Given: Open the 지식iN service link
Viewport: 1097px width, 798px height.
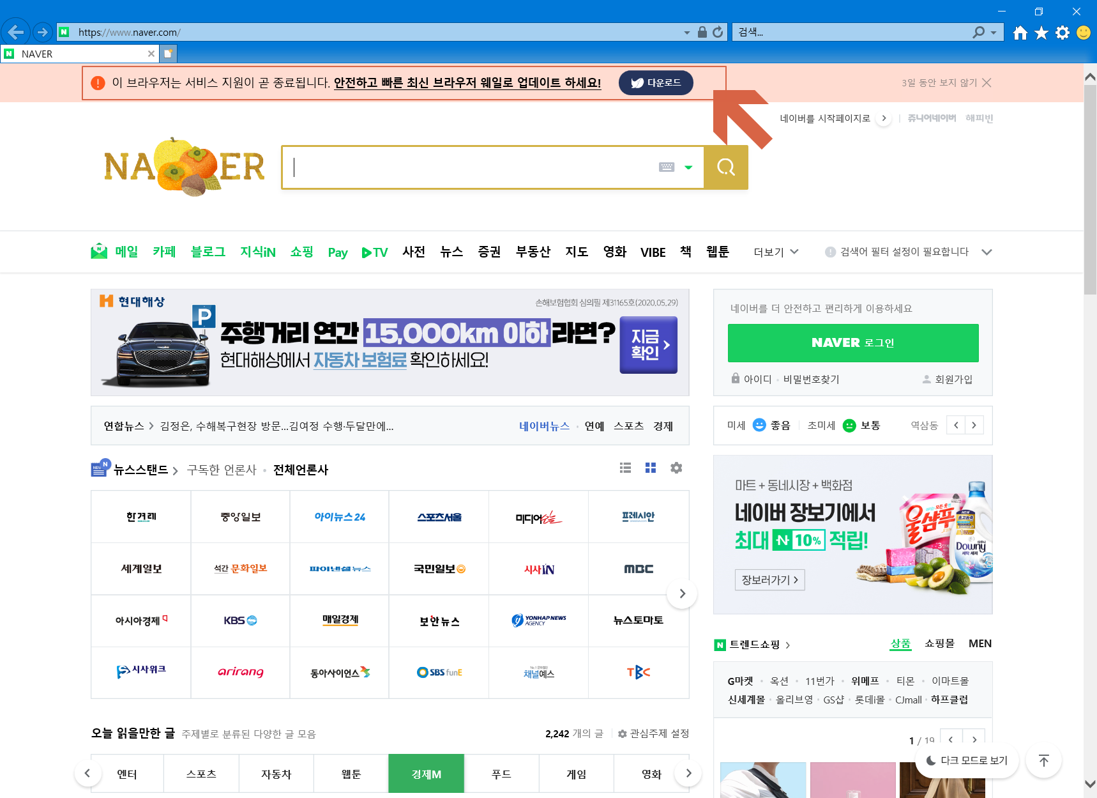Looking at the screenshot, I should [258, 252].
